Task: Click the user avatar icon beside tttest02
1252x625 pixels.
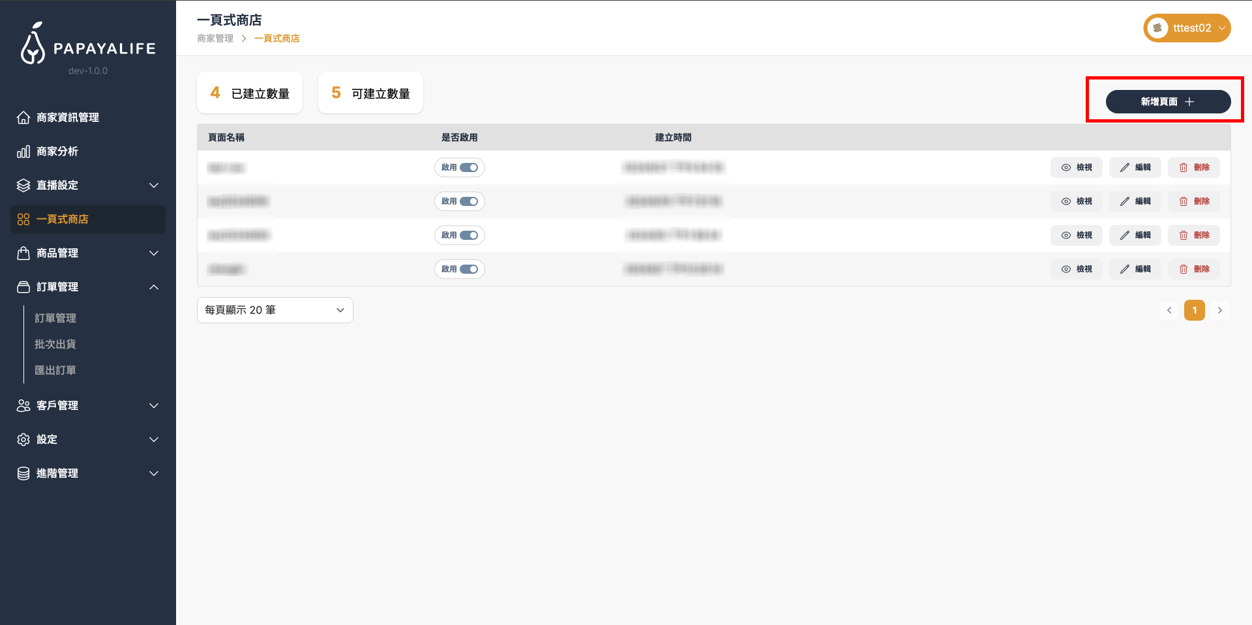Action: click(x=1157, y=28)
